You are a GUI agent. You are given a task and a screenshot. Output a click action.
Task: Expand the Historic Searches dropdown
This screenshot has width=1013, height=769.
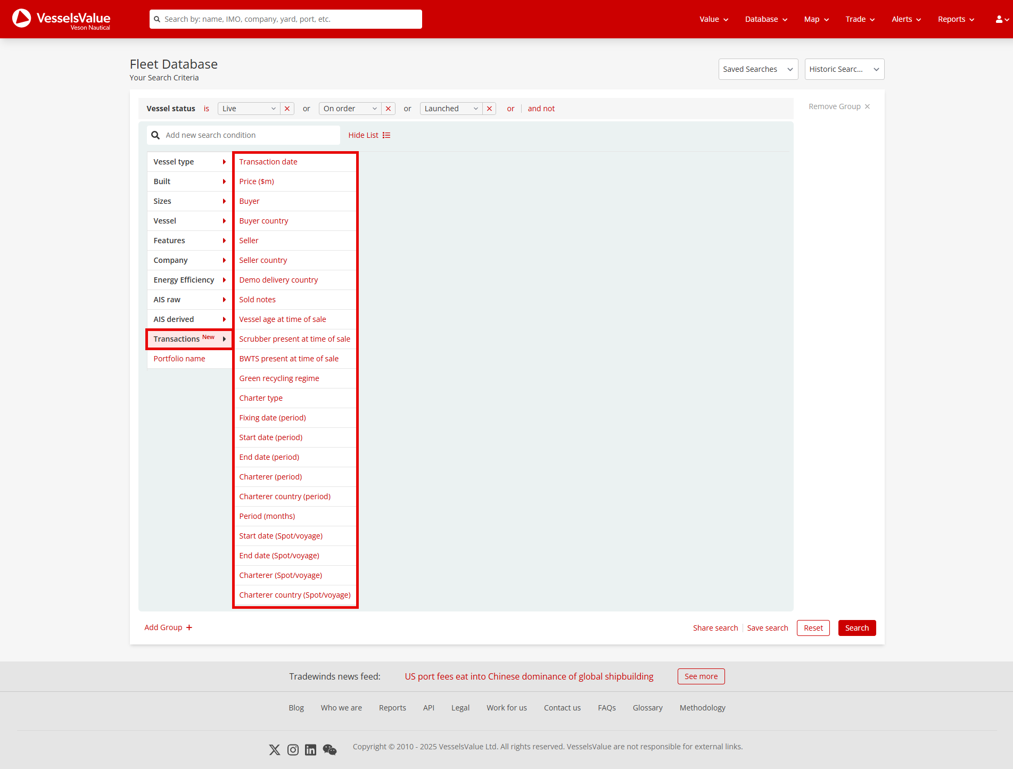(844, 69)
